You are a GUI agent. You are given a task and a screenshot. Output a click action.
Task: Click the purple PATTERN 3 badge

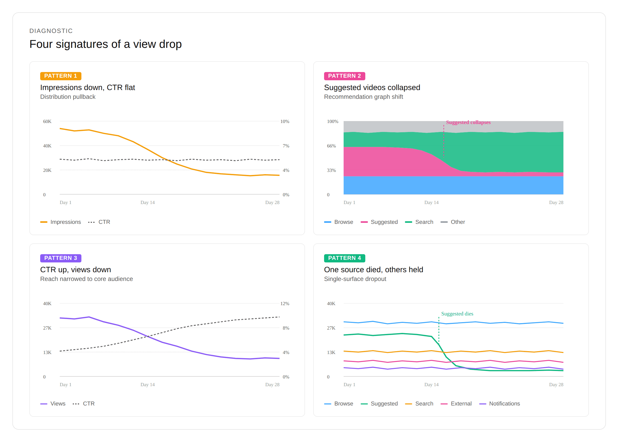tap(61, 258)
